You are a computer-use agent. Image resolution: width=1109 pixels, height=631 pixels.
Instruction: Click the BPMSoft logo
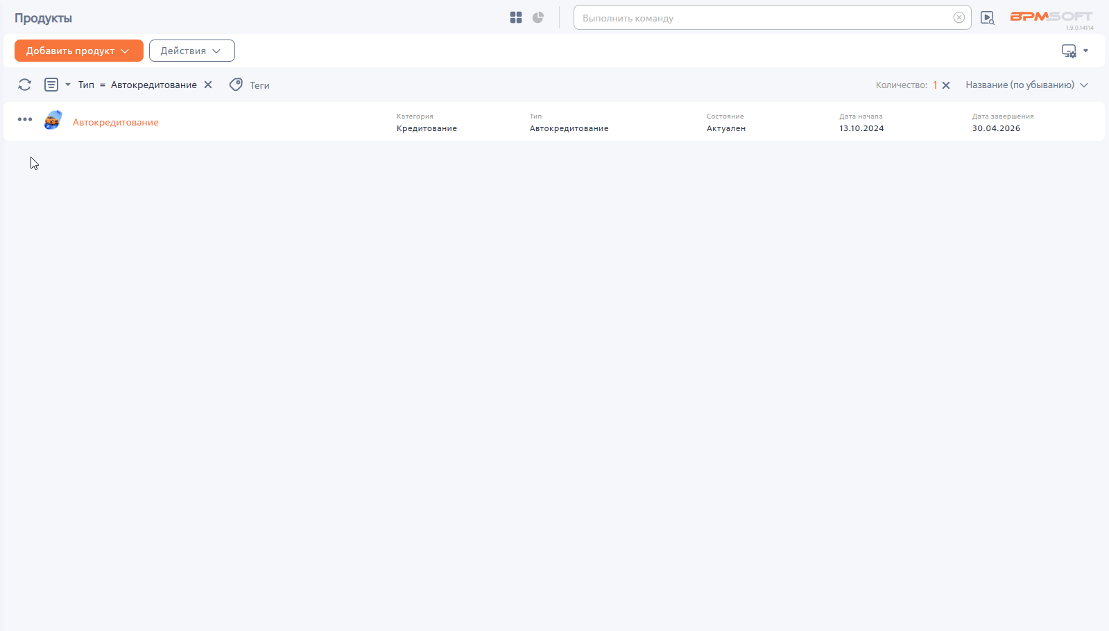pyautogui.click(x=1051, y=17)
